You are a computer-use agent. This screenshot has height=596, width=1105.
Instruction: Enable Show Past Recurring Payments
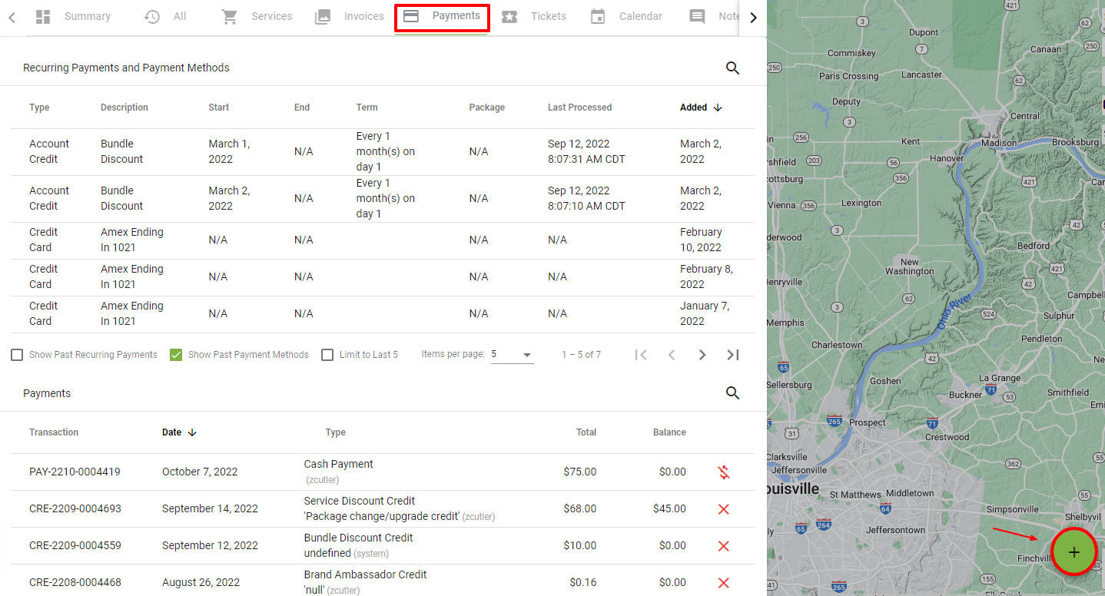pos(17,355)
